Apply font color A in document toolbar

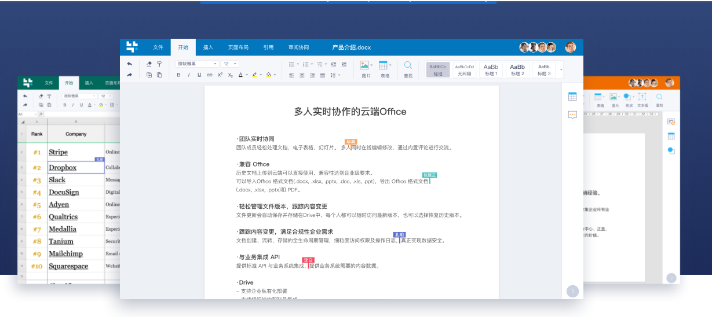[x=240, y=75]
